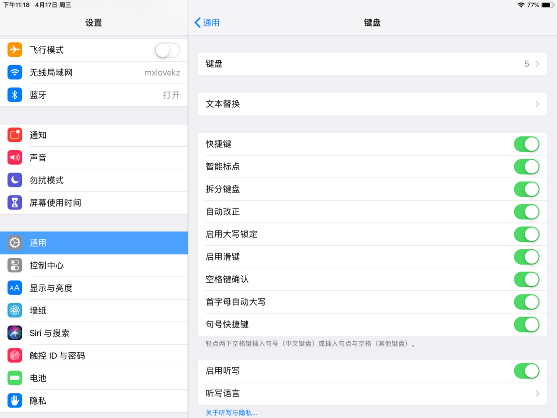Tap the Privacy (隐私) hand icon
The height and width of the screenshot is (418, 557).
[14, 401]
